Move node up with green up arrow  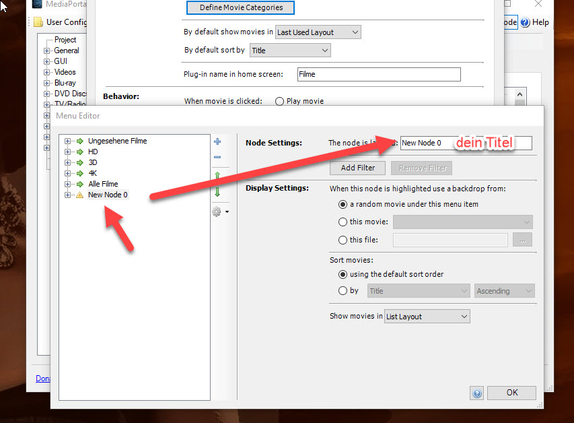click(217, 177)
